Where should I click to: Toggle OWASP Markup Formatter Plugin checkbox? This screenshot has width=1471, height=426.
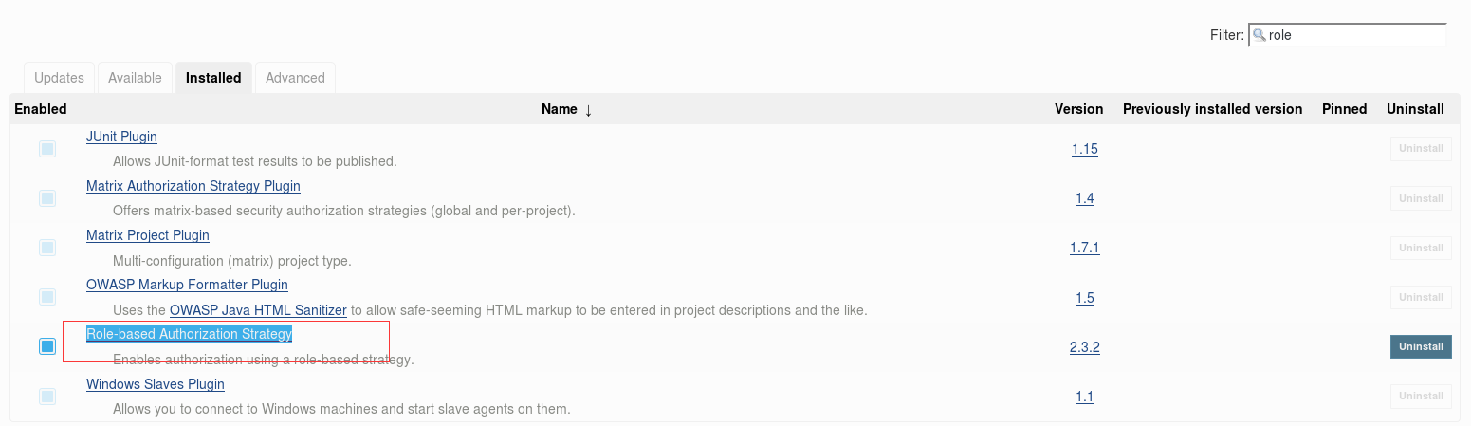pyautogui.click(x=47, y=297)
